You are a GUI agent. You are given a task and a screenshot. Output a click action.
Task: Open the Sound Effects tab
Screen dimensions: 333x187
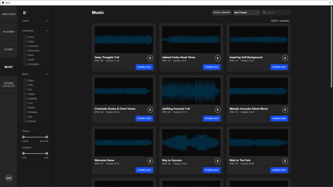pos(9,84)
